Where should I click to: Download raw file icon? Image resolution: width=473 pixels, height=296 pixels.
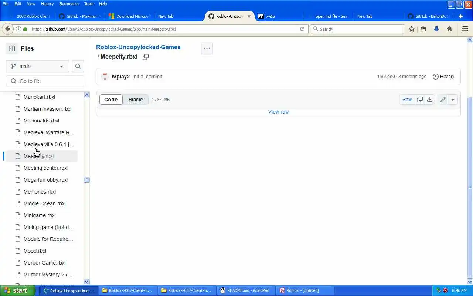click(x=430, y=100)
